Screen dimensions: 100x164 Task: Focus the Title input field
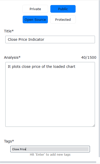tap(50, 39)
